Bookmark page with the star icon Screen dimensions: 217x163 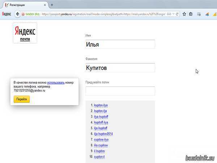point(184,14)
